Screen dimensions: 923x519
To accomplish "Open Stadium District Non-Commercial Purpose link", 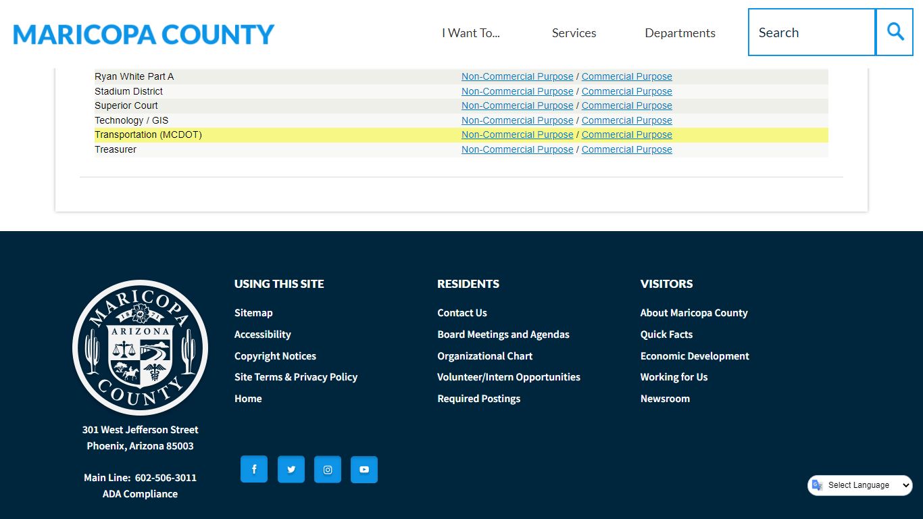I will tap(517, 91).
